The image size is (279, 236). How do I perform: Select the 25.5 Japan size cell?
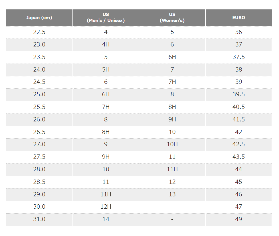[39, 107]
